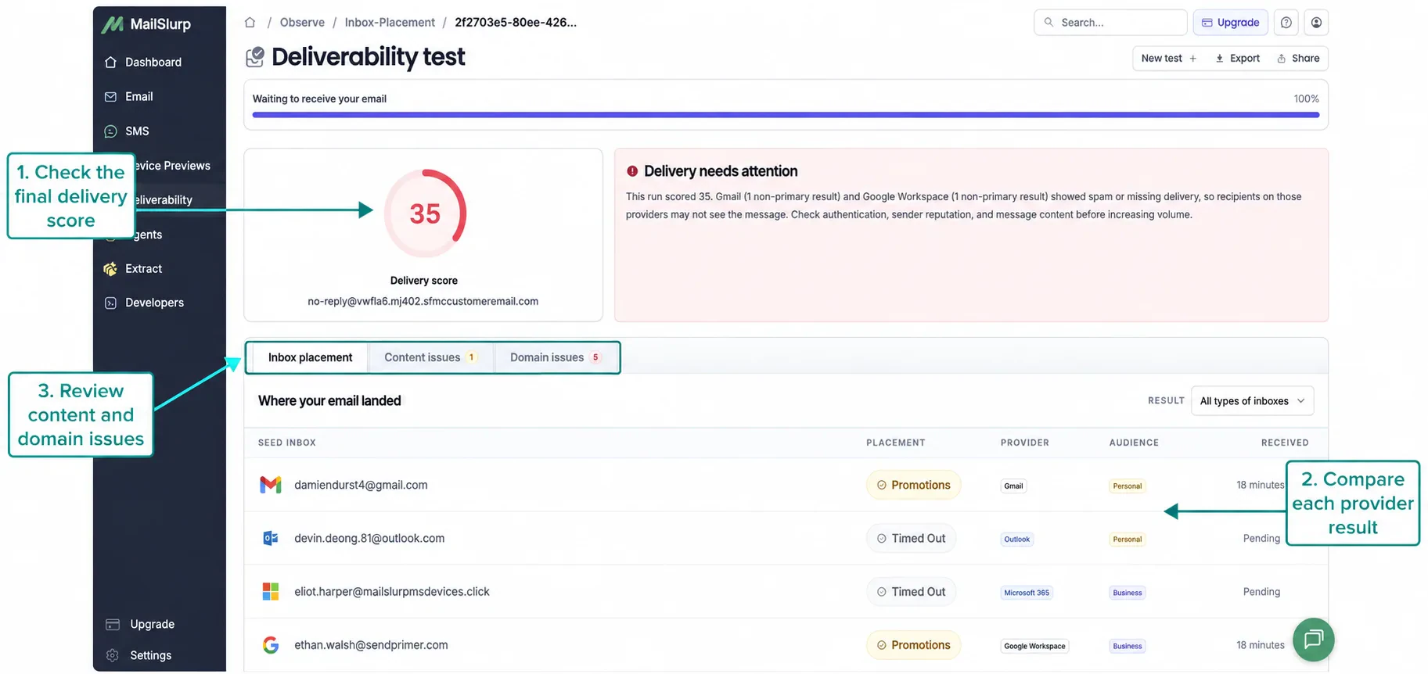Image resolution: width=1428 pixels, height=674 pixels.
Task: Click the red alert icon beside Delivery needs attention
Action: click(632, 171)
